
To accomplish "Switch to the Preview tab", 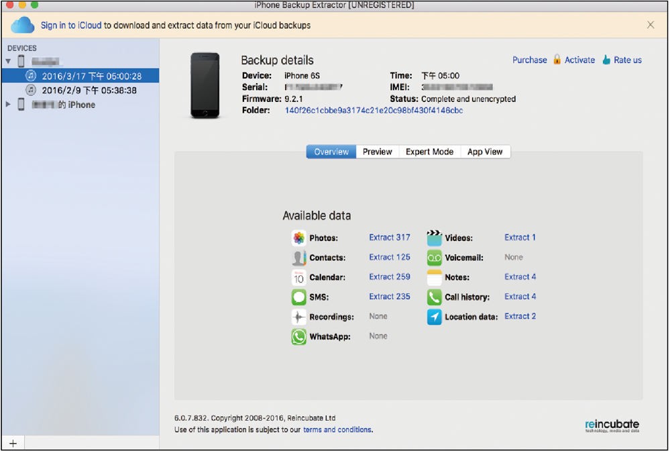I will [378, 152].
